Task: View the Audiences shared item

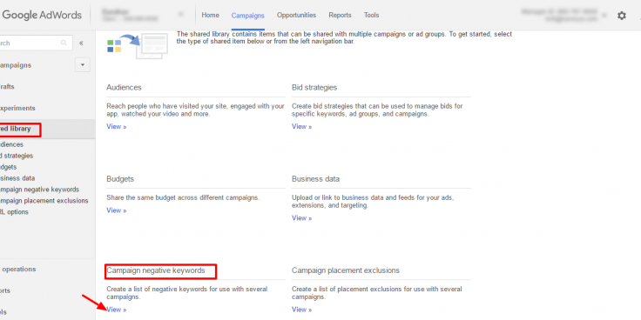Action: (x=117, y=127)
